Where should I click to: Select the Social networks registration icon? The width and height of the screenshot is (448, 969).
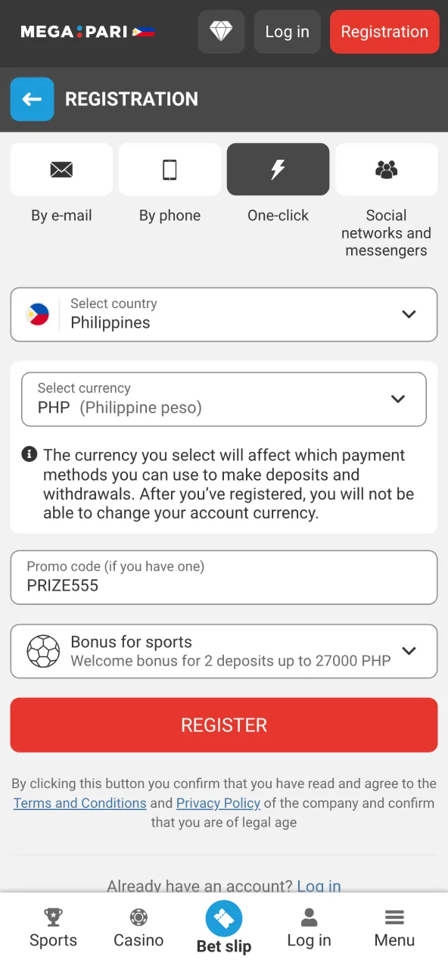click(386, 169)
